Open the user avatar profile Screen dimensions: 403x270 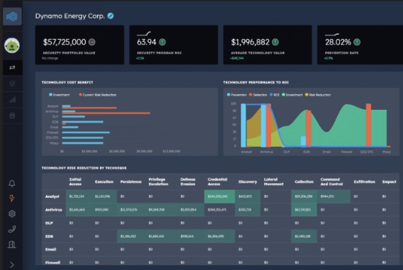[x=12, y=45]
